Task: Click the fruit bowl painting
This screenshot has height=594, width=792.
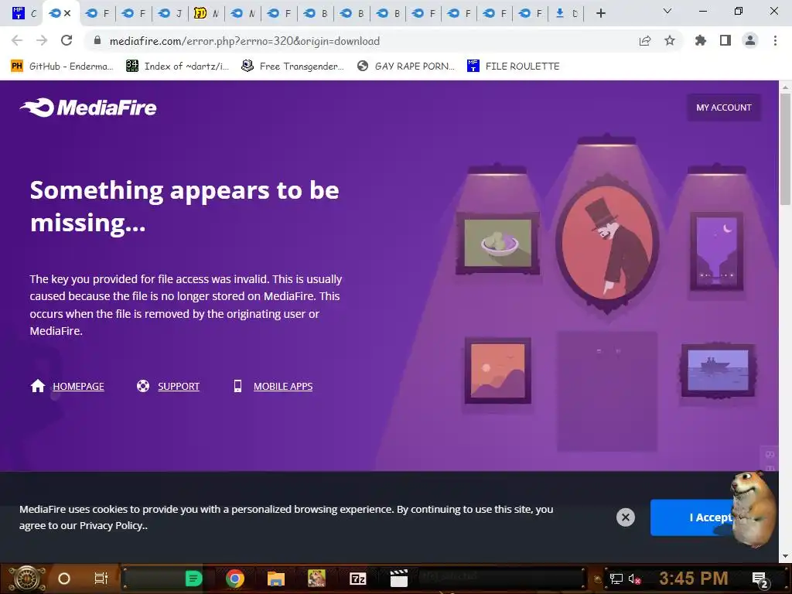Action: [x=497, y=244]
